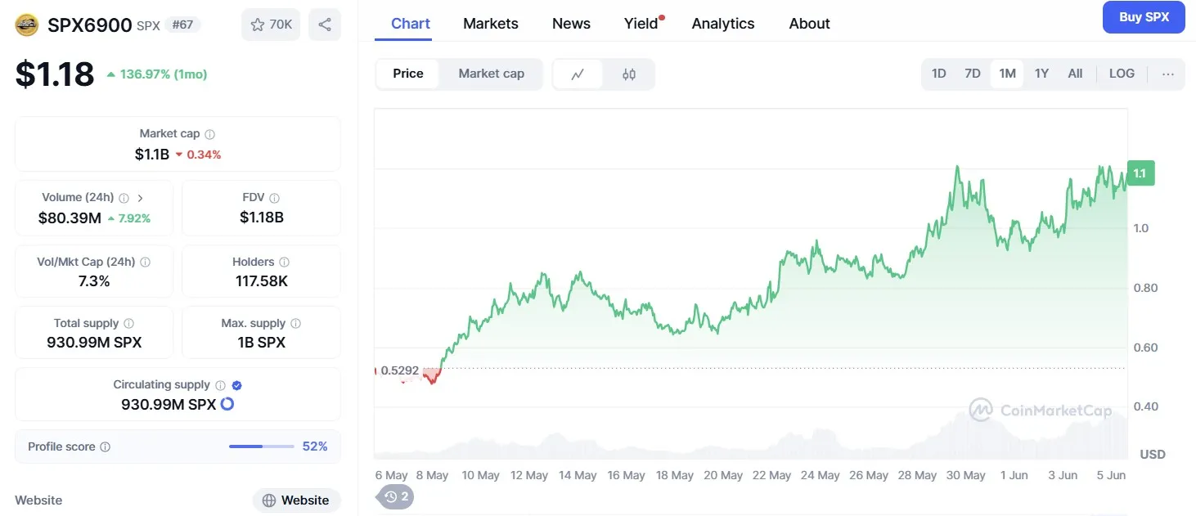Click the green 1.1 current price label
The image size is (1196, 516).
point(1140,173)
